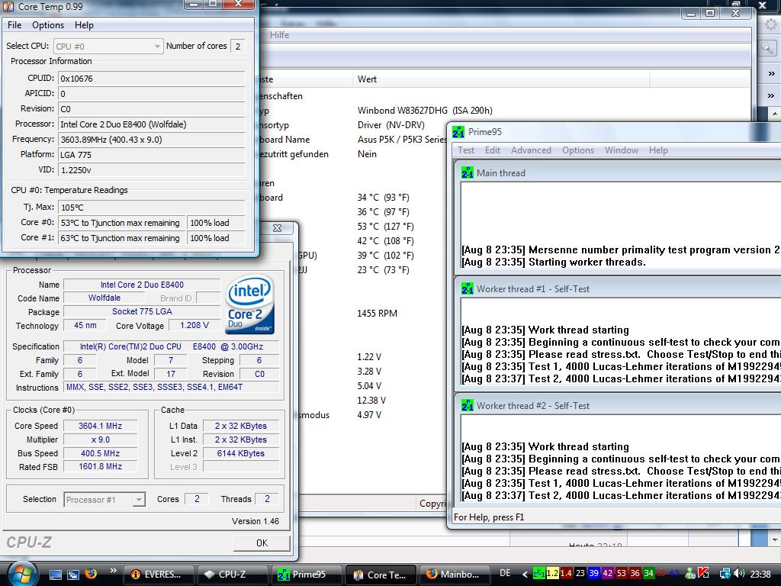This screenshot has width=781, height=586.
Task: Click Core #1 temperature reading 63°C
Action: 121,238
